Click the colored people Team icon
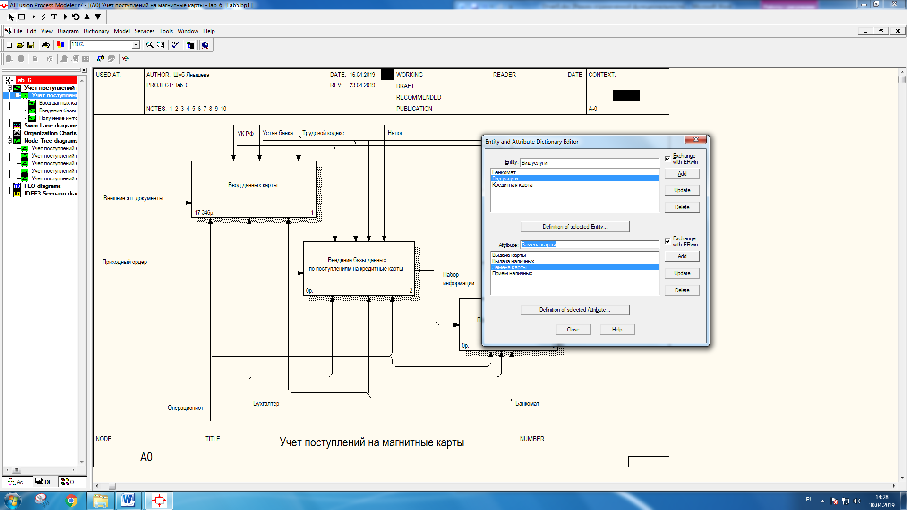Image resolution: width=907 pixels, height=510 pixels. tap(126, 59)
